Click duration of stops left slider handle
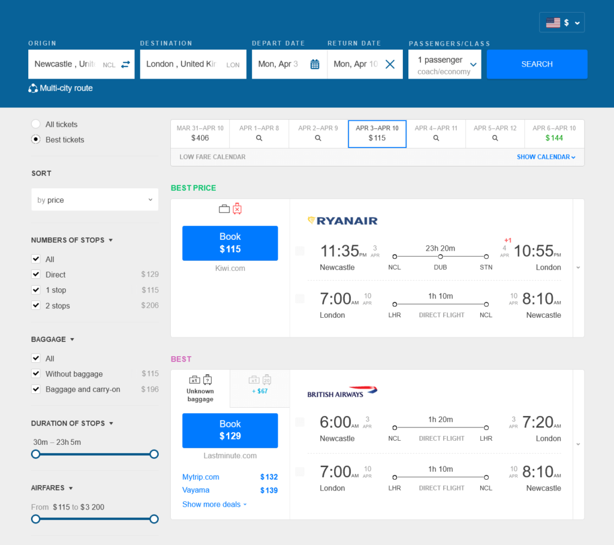Image resolution: width=614 pixels, height=545 pixels. tap(35, 454)
